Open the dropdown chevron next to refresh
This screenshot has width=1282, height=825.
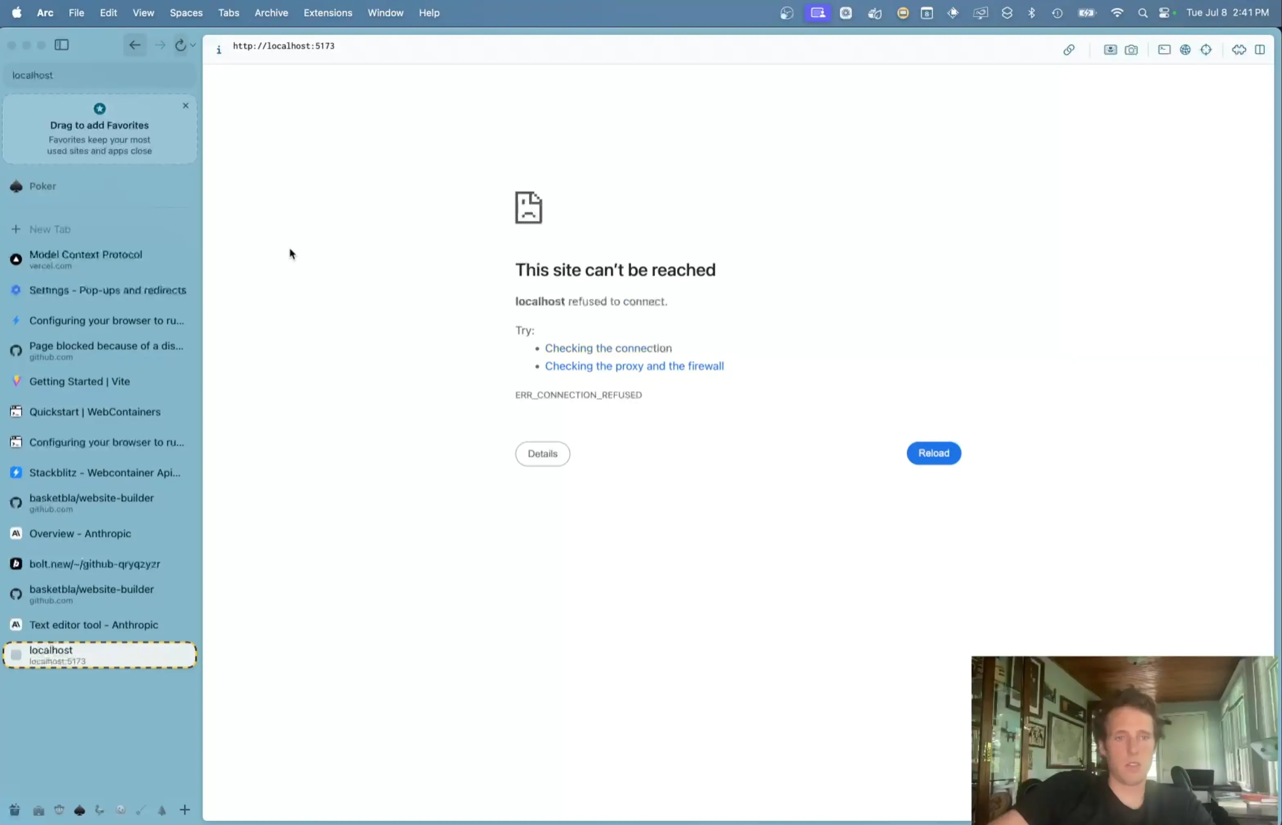click(x=193, y=45)
